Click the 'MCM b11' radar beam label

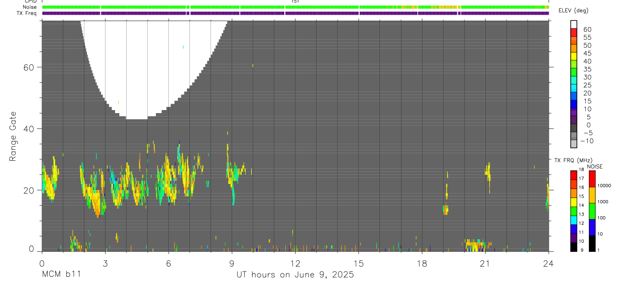61,274
